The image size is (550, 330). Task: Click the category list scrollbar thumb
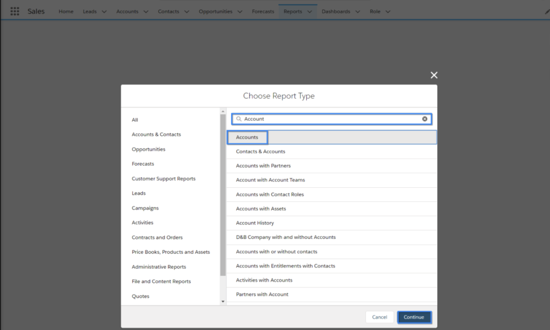[x=223, y=195]
